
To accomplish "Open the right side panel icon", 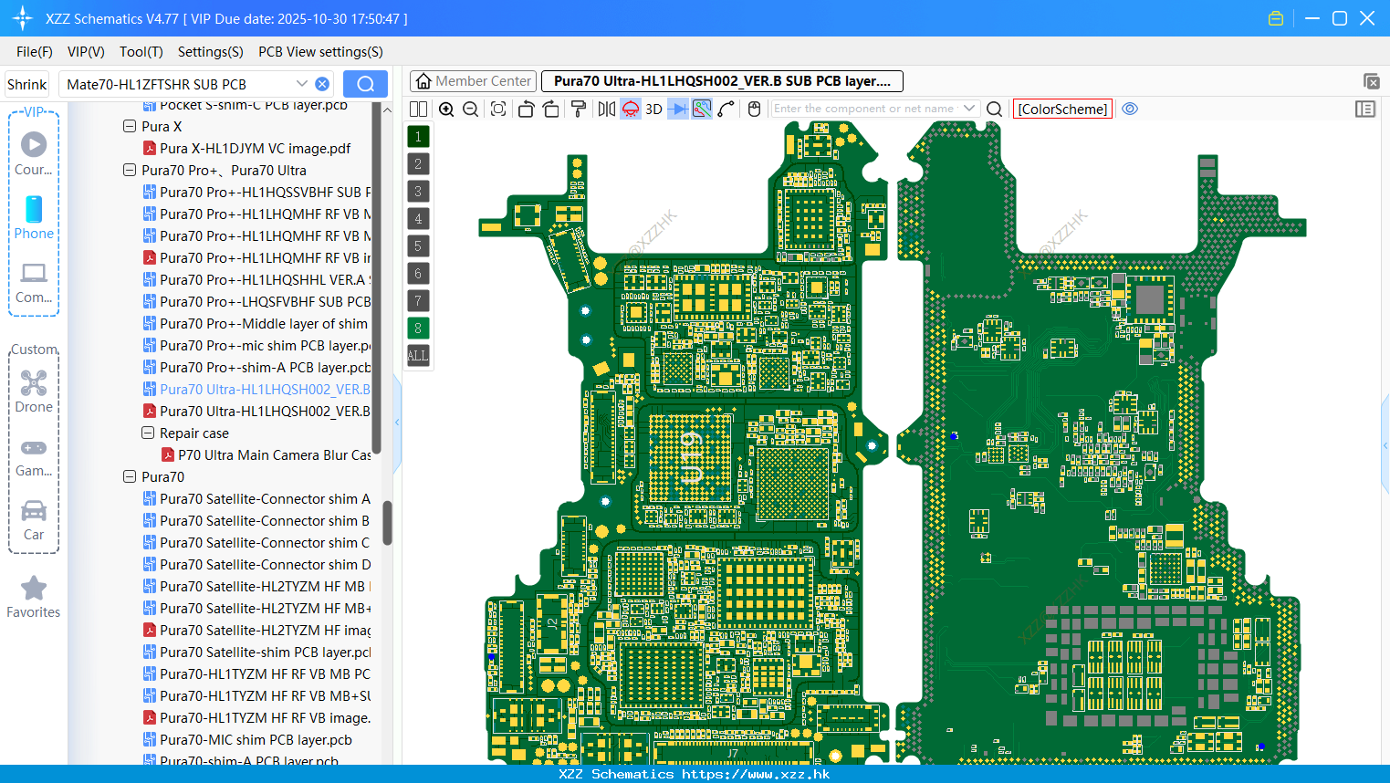I will 1365,109.
